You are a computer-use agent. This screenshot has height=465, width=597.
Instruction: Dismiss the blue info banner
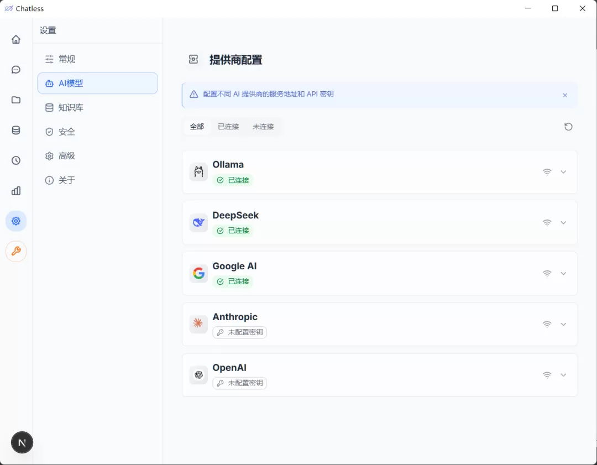click(x=565, y=95)
